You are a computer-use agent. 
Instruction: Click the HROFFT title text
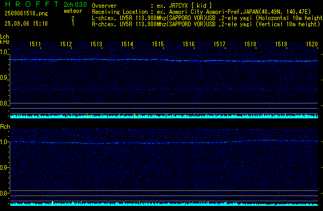32,4
